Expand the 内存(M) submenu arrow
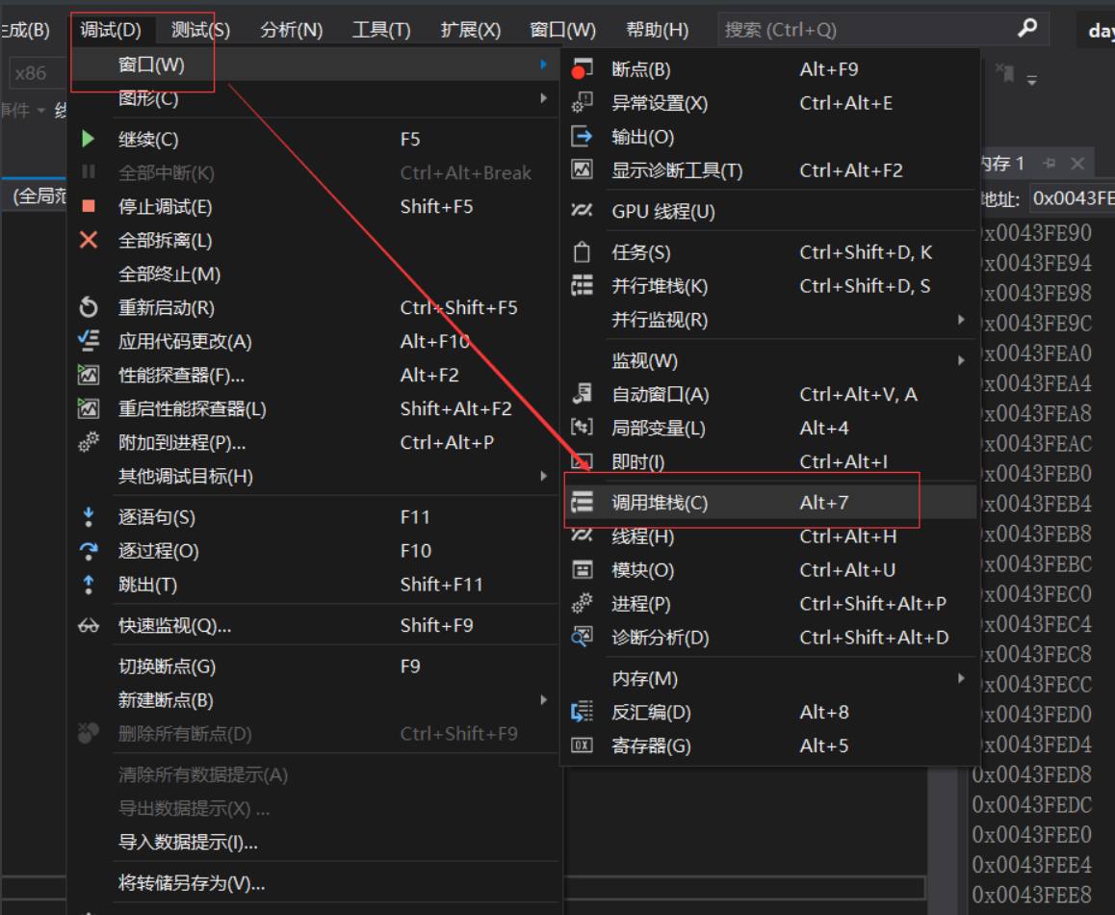Screen dimensions: 1115x915 point(960,678)
